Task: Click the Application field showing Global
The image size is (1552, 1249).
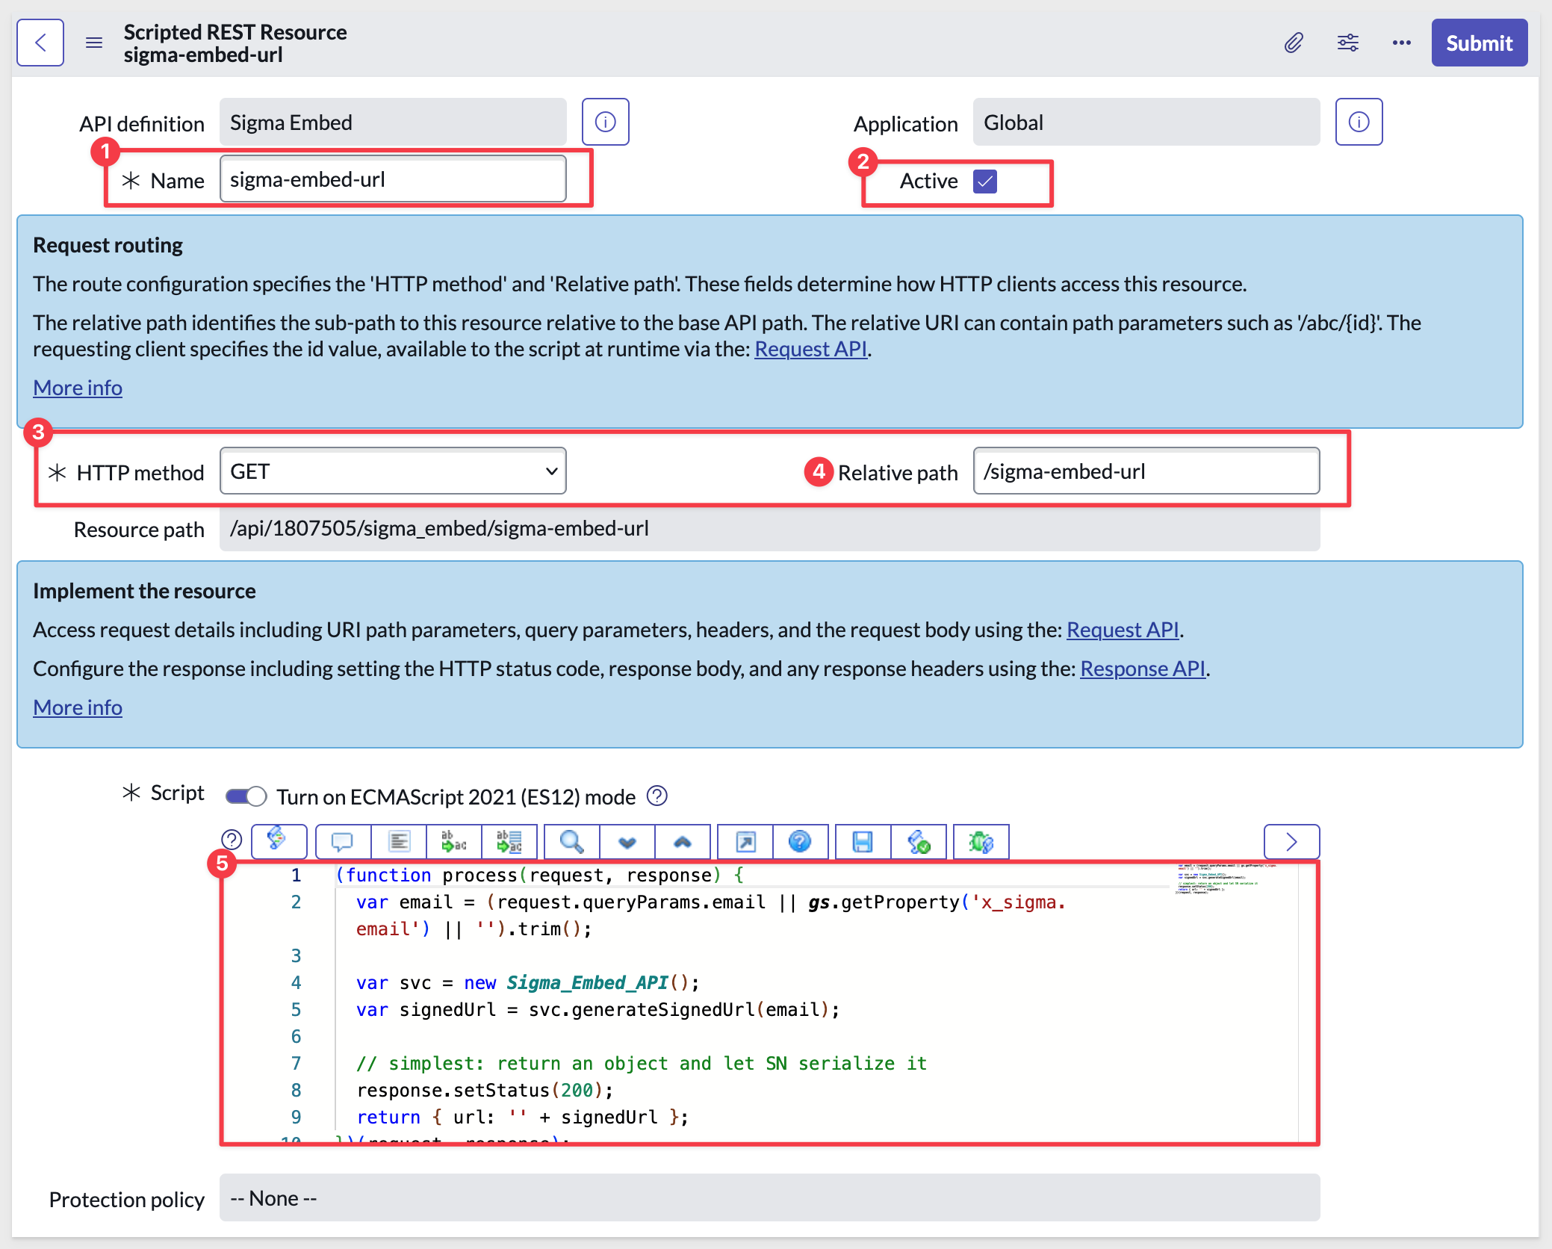Action: 1146,122
